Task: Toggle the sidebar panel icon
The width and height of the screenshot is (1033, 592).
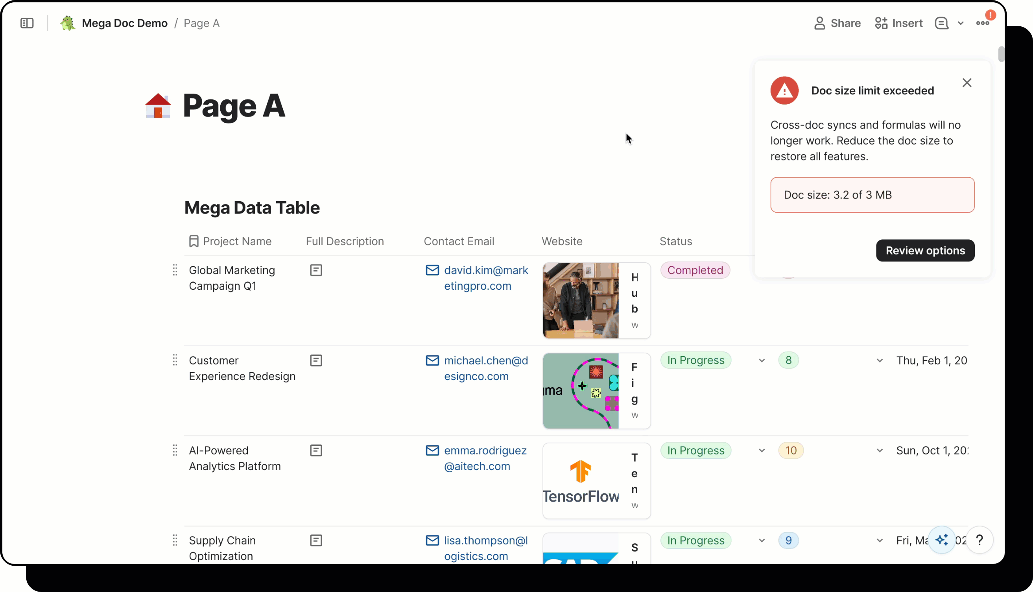Action: 27,23
